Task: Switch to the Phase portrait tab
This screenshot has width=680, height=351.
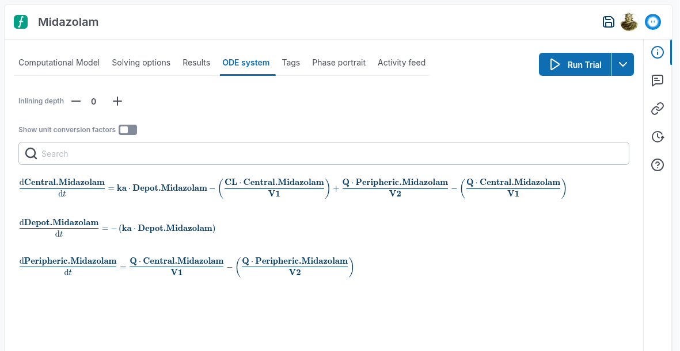Action: (x=339, y=63)
